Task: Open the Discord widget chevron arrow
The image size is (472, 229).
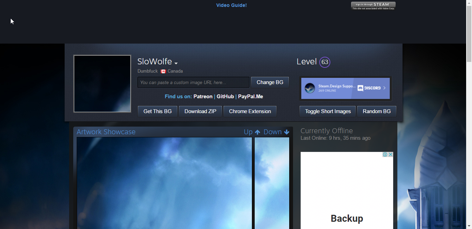Action: tap(384, 88)
